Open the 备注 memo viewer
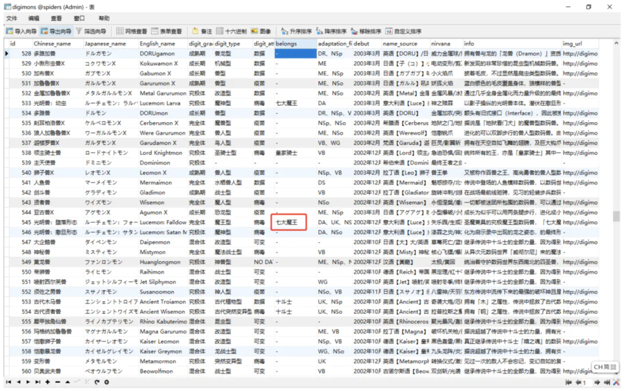This screenshot has width=628, height=391. [202, 31]
